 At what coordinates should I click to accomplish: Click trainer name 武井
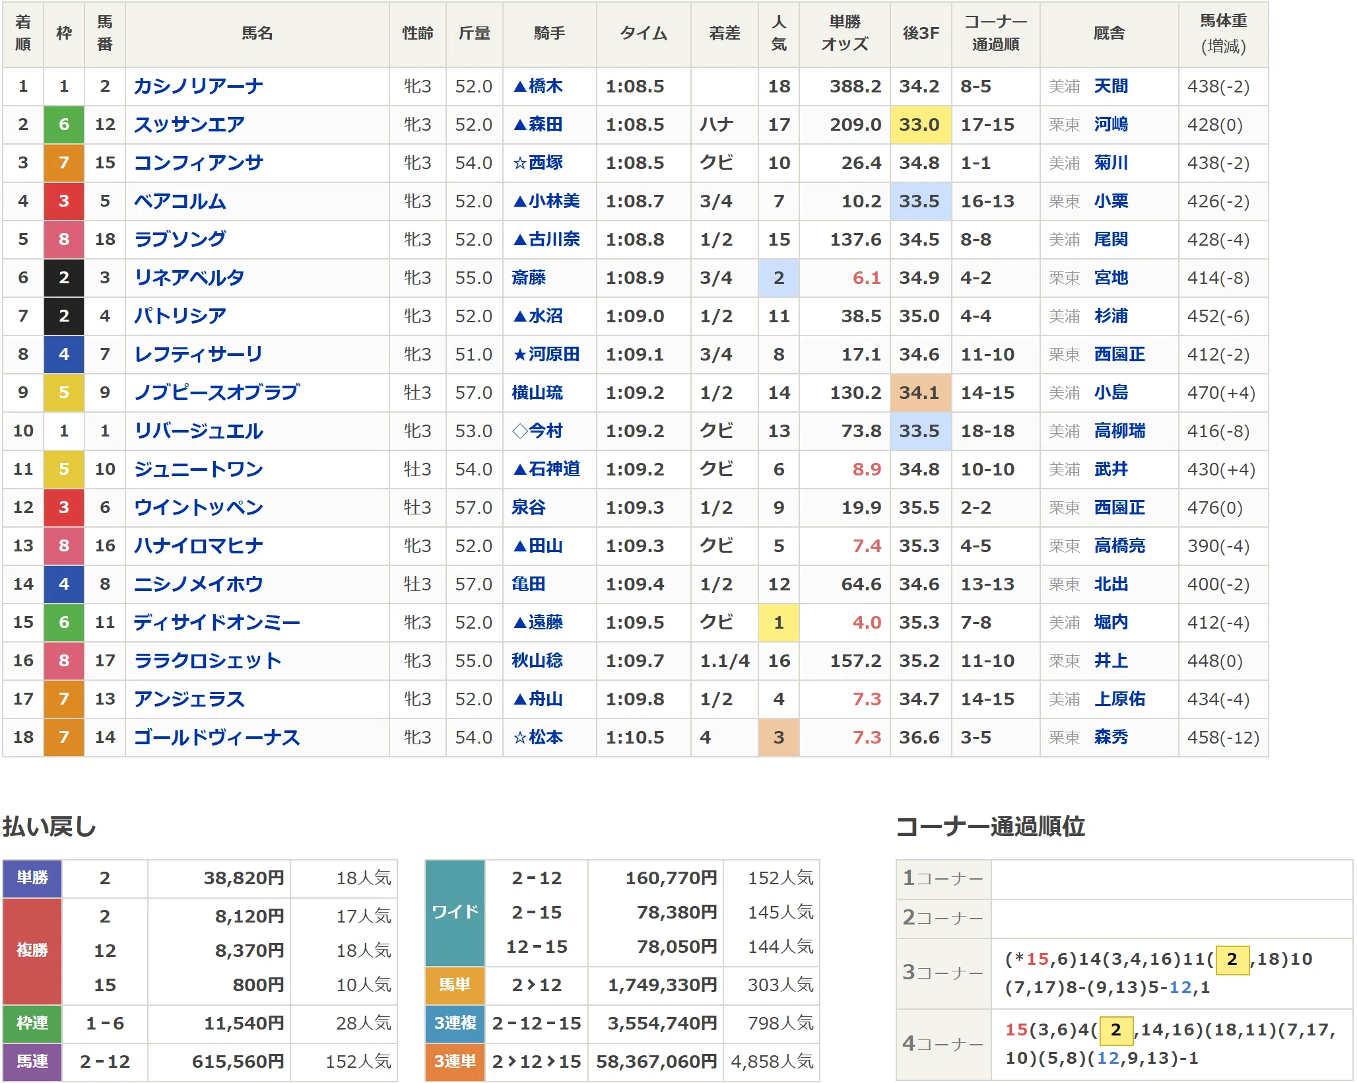point(1111,470)
